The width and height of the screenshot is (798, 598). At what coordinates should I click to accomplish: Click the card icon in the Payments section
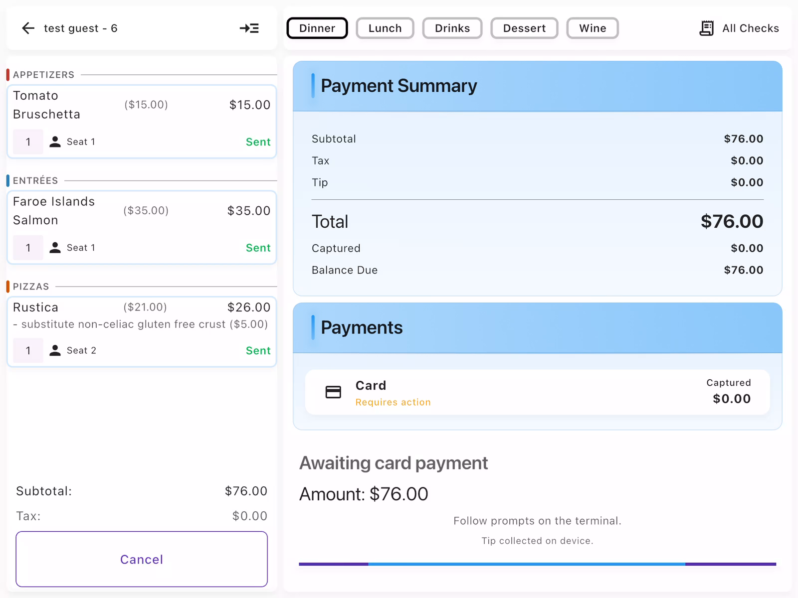[x=333, y=392]
